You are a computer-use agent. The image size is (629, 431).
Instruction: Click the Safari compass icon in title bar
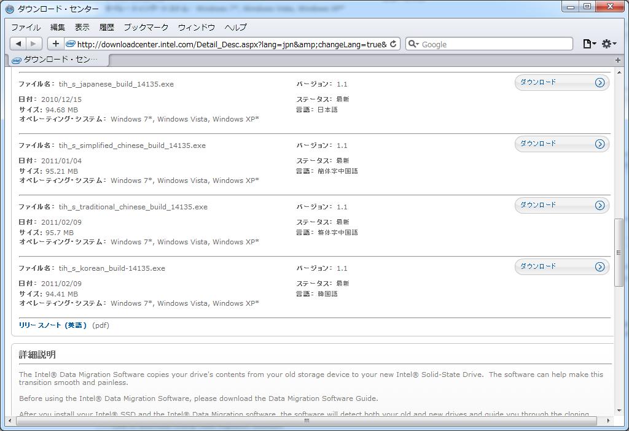(10, 9)
